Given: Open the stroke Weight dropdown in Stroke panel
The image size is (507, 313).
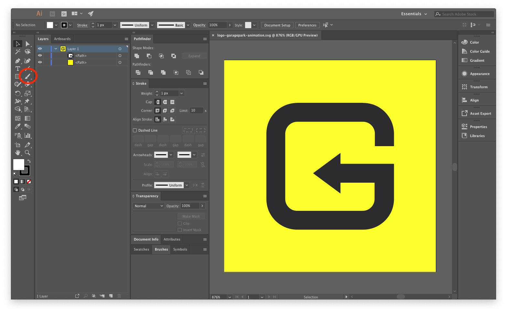Looking at the screenshot, I should pos(181,93).
